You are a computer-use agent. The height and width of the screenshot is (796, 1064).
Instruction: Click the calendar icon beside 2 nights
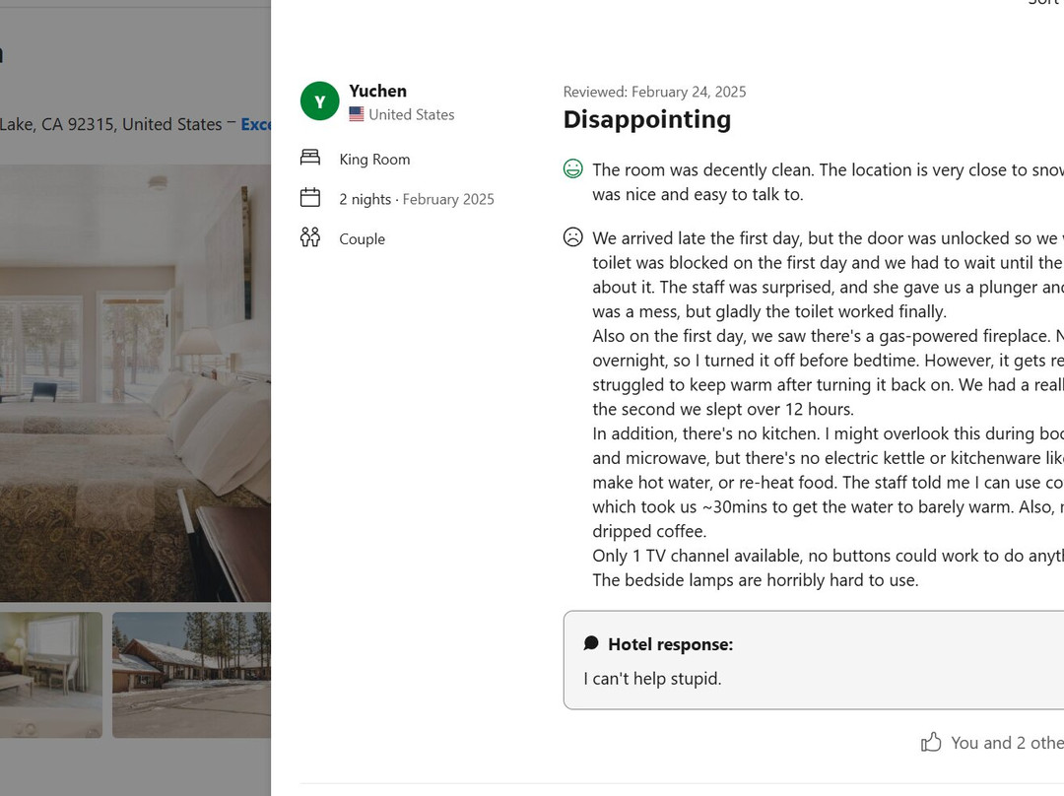pos(310,197)
